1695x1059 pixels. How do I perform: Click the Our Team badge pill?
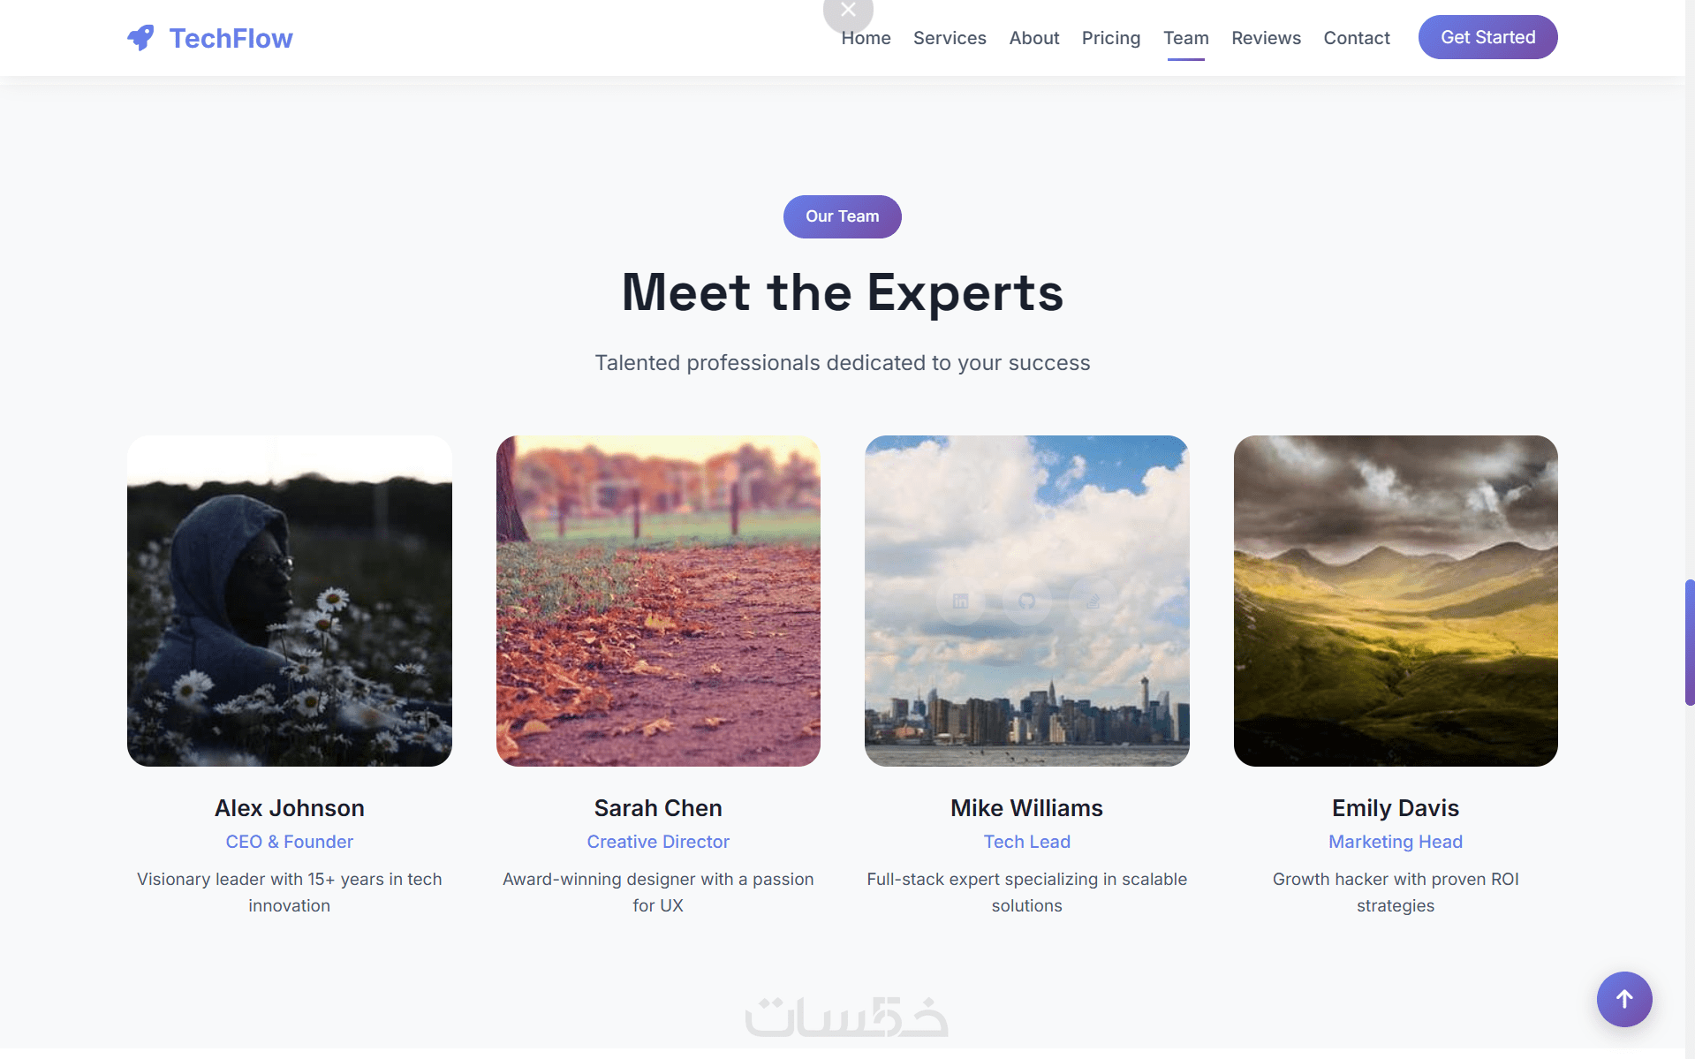coord(842,216)
